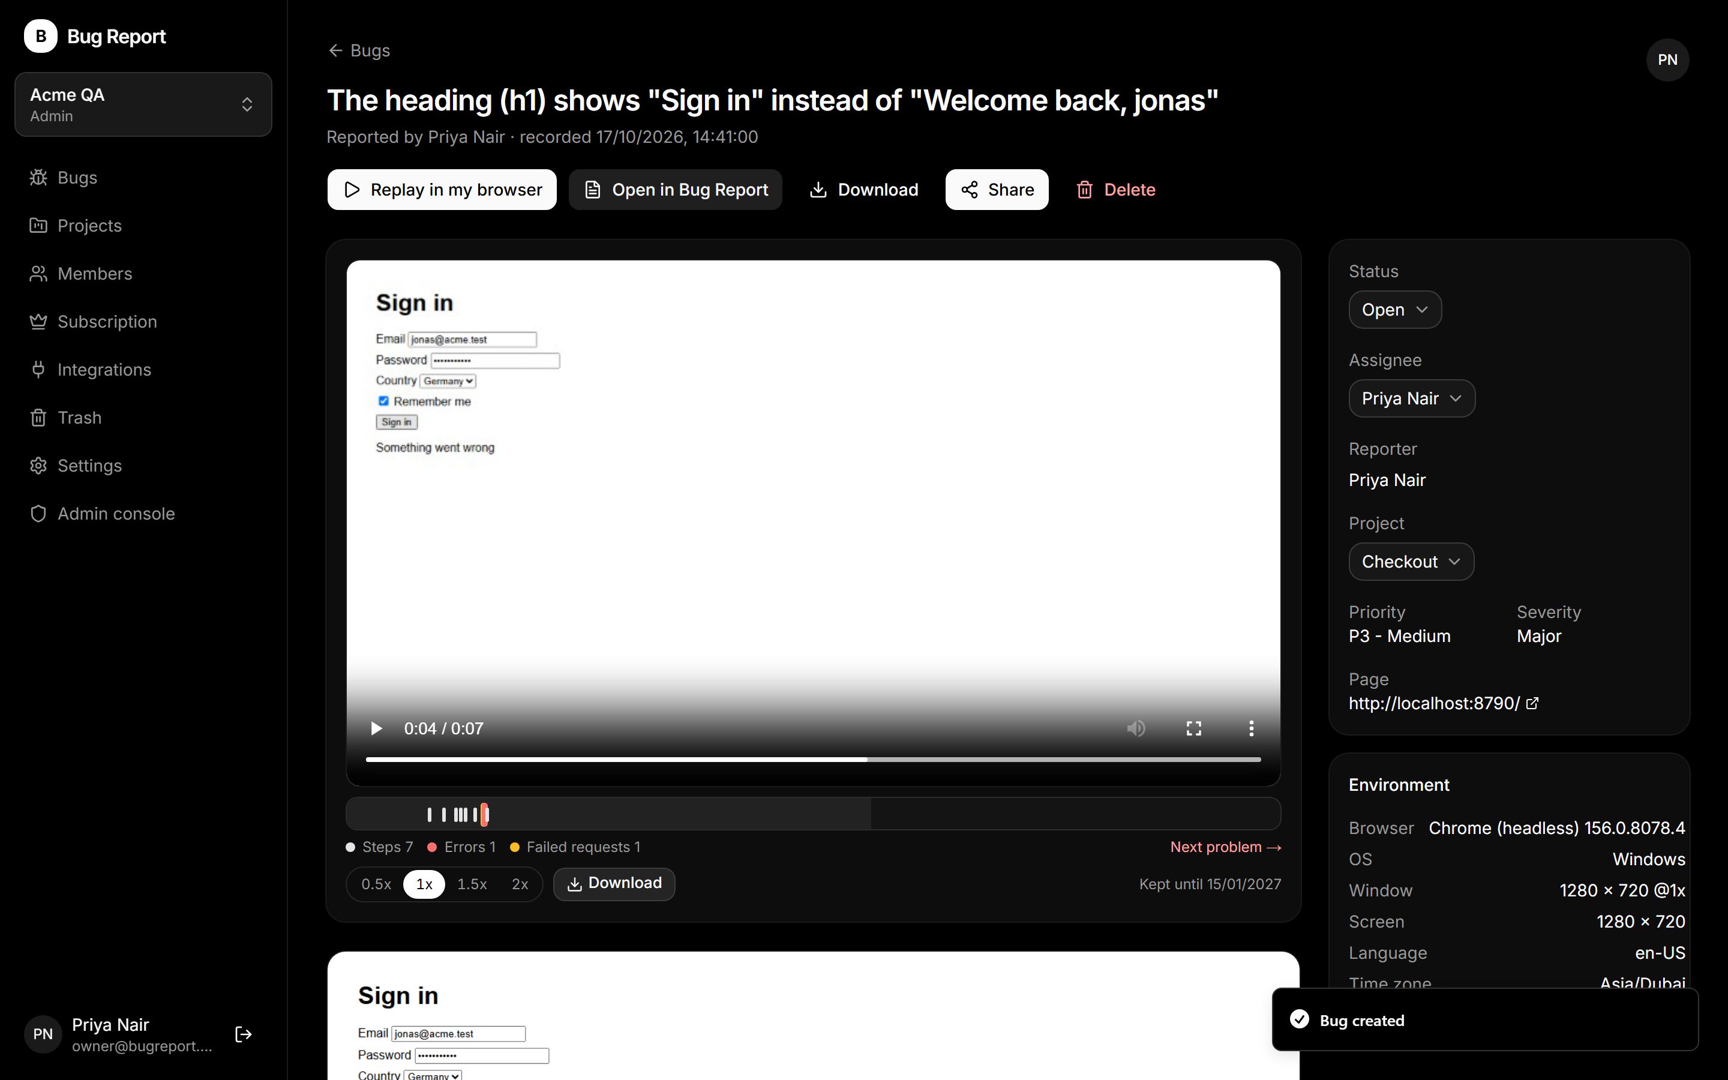Click the Steps 7 legend

(x=379, y=847)
